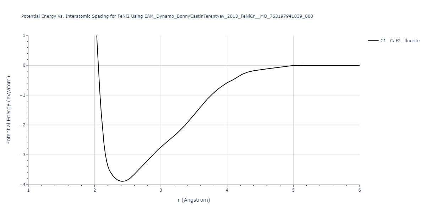The width and height of the screenshot is (426, 213).
Task: Click the x-axis tick label 3
Action: tap(161, 190)
